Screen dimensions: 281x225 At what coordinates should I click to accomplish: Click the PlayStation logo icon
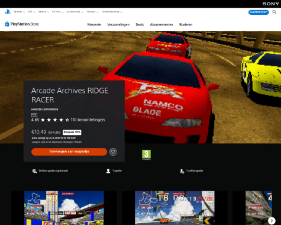pos(8,12)
